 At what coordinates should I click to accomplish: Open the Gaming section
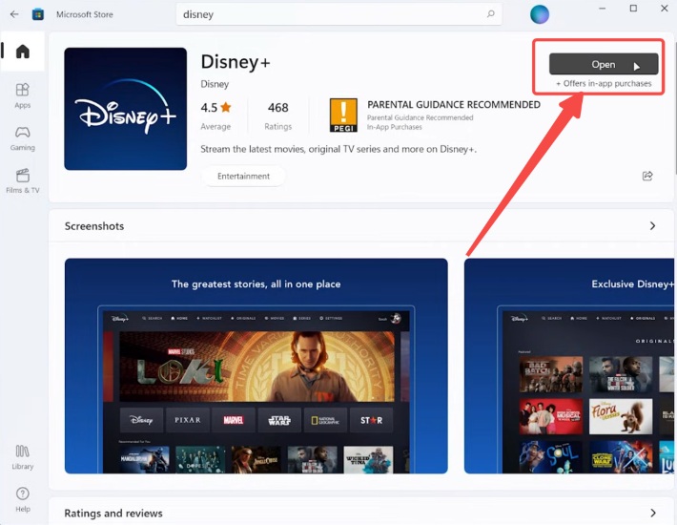click(23, 138)
